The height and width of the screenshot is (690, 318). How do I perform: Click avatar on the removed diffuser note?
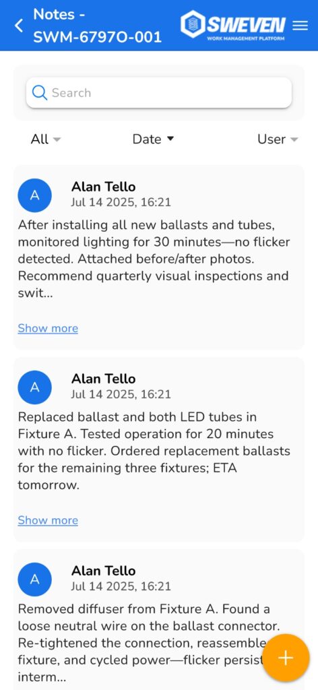35,579
